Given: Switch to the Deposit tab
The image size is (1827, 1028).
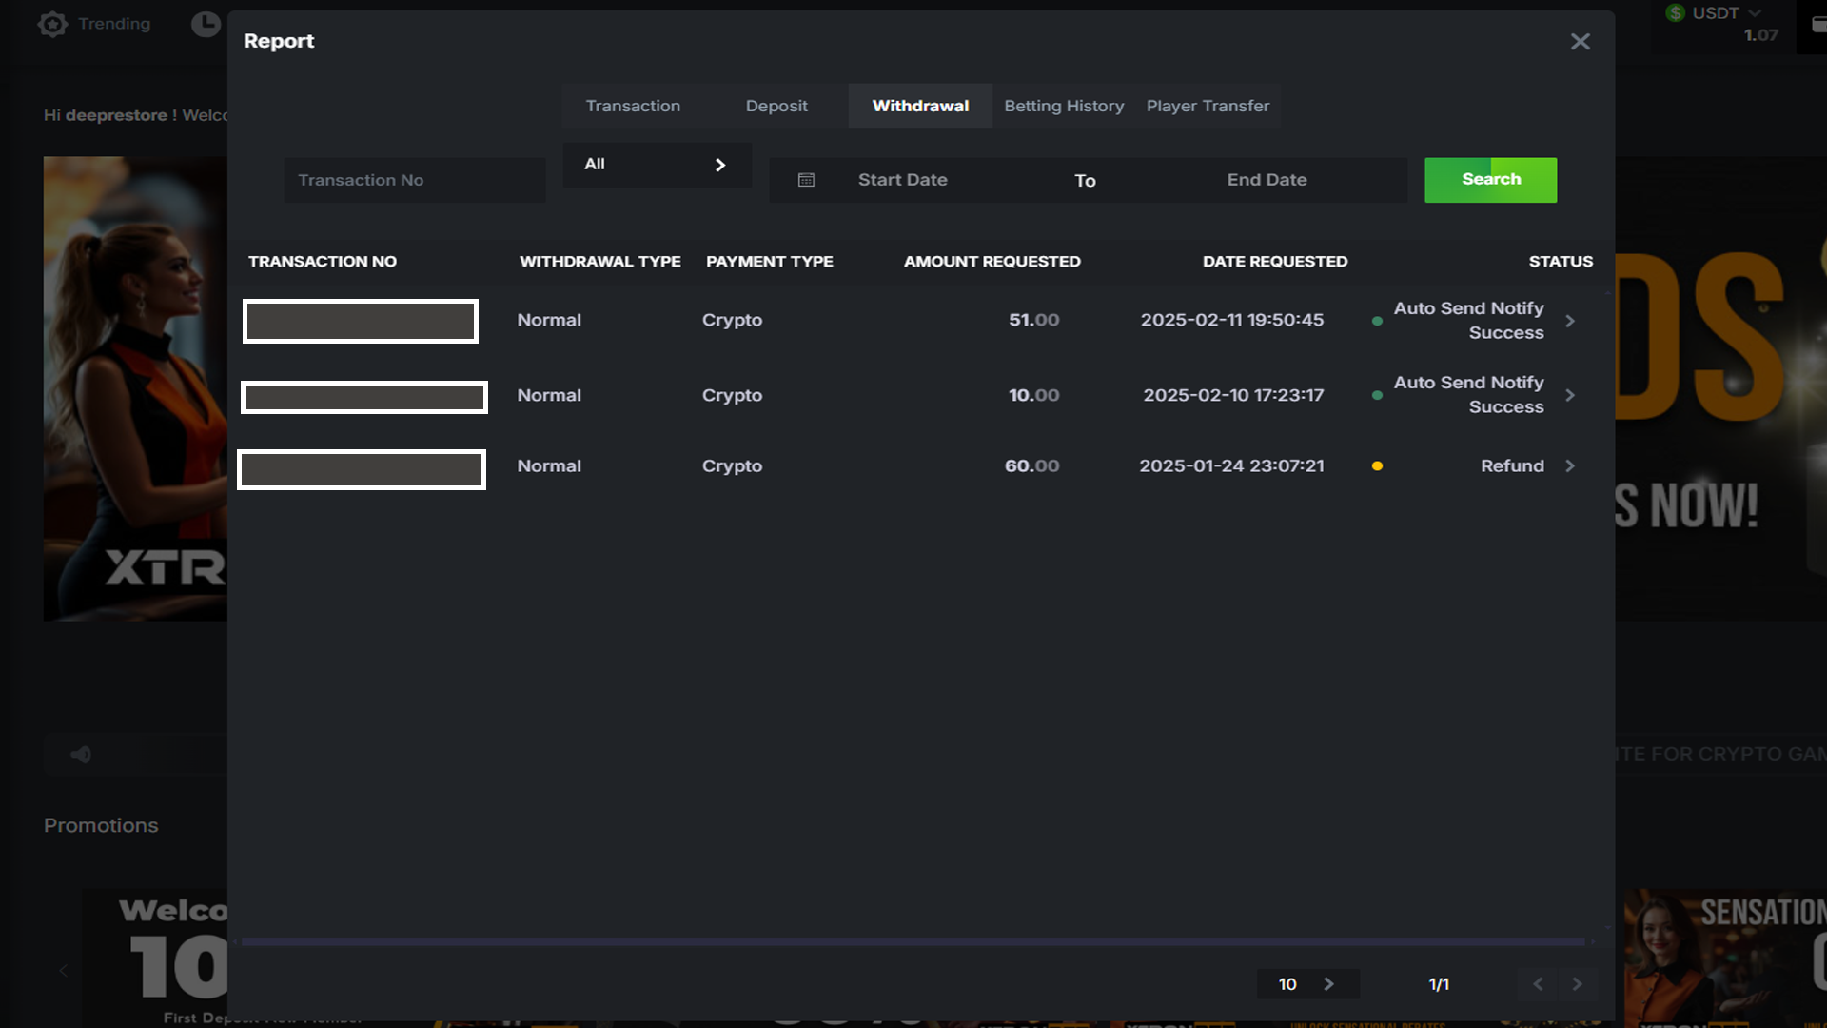Looking at the screenshot, I should click(776, 106).
